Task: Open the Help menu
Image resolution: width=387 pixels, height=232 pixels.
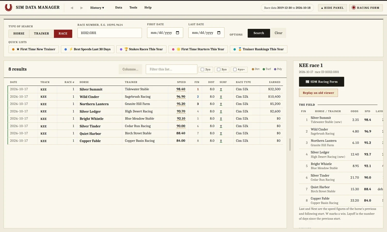Action: click(148, 7)
